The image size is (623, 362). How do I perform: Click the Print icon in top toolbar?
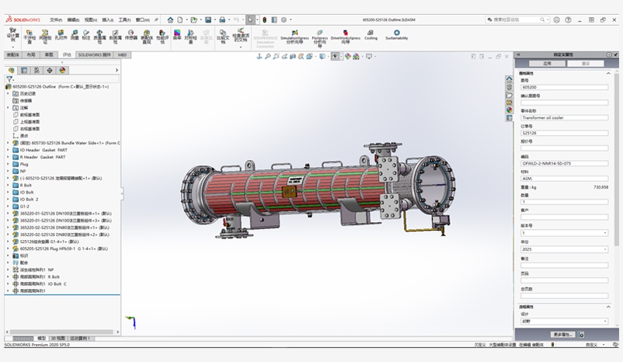click(x=222, y=19)
